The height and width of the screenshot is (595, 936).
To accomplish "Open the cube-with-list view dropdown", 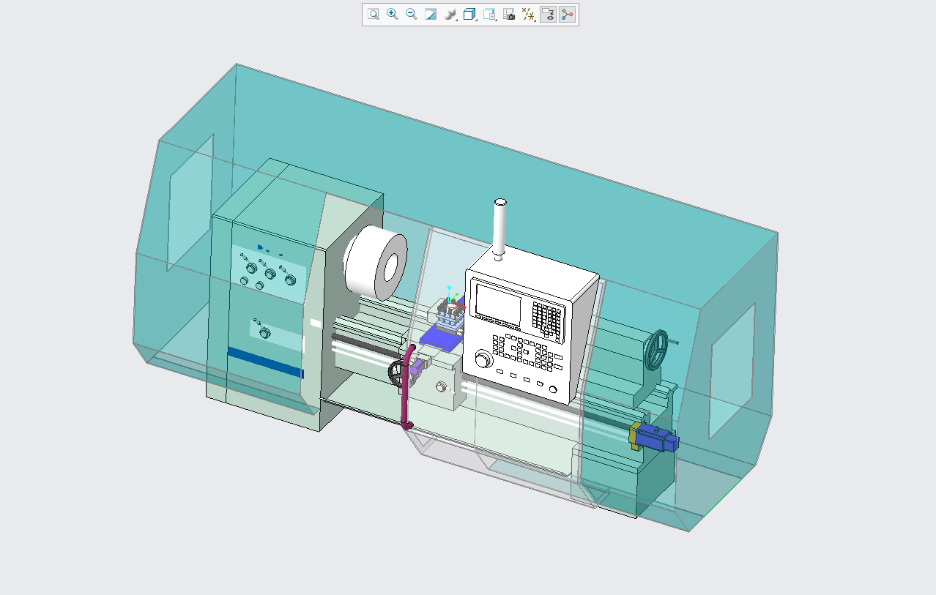I will pos(490,14).
